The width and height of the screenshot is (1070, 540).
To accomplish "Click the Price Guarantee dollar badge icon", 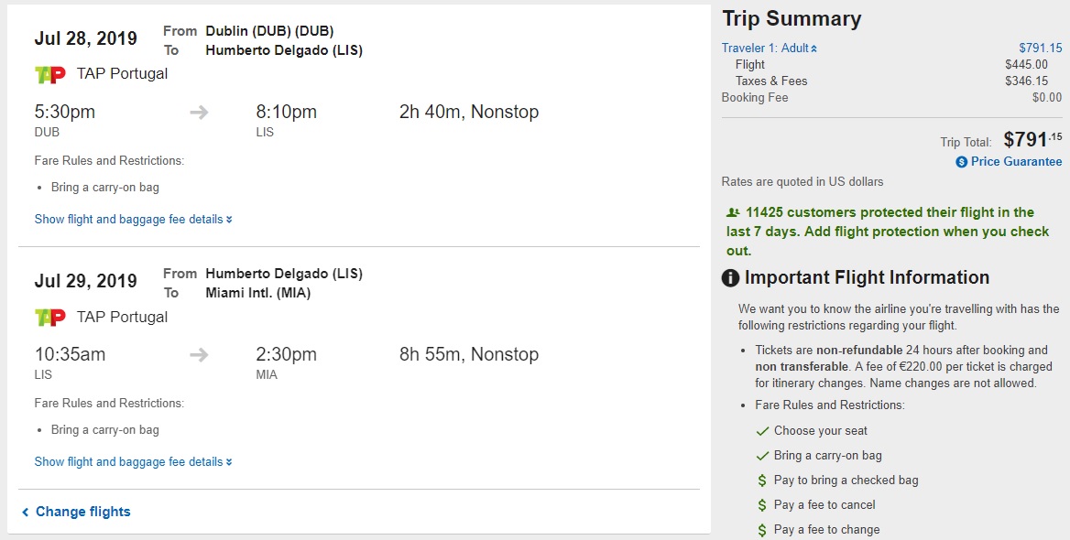I will click(x=961, y=162).
